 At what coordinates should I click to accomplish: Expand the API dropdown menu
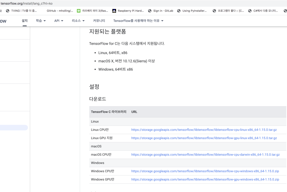pyautogui.click(x=59, y=20)
